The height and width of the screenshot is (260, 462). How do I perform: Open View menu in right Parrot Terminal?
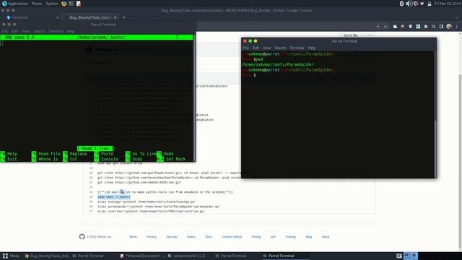click(266, 48)
